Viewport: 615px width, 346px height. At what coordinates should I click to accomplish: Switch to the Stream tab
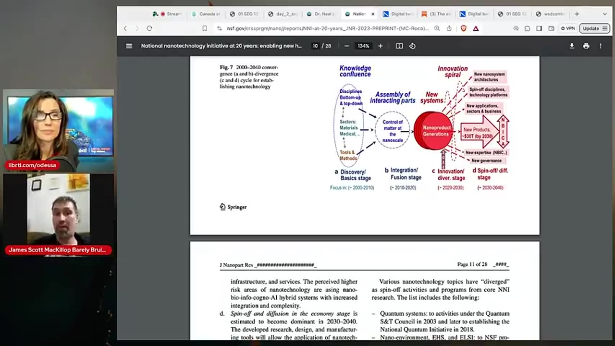click(x=167, y=14)
